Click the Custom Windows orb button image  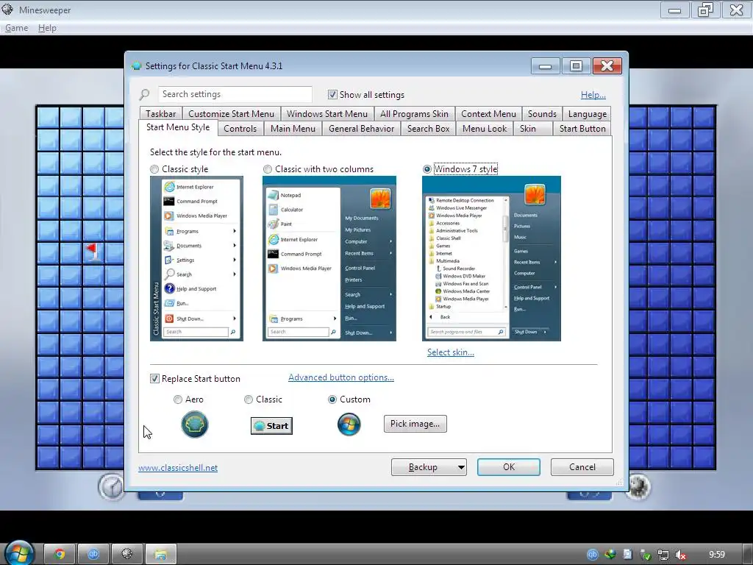point(349,424)
